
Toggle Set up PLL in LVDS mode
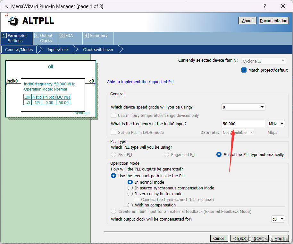[113, 132]
